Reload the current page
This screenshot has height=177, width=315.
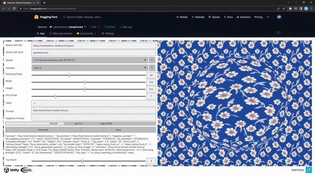14,9
